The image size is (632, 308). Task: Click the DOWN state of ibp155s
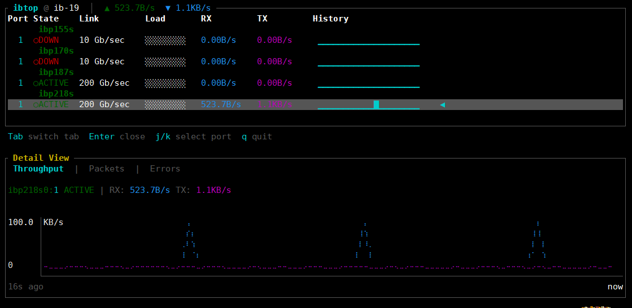[x=46, y=40]
